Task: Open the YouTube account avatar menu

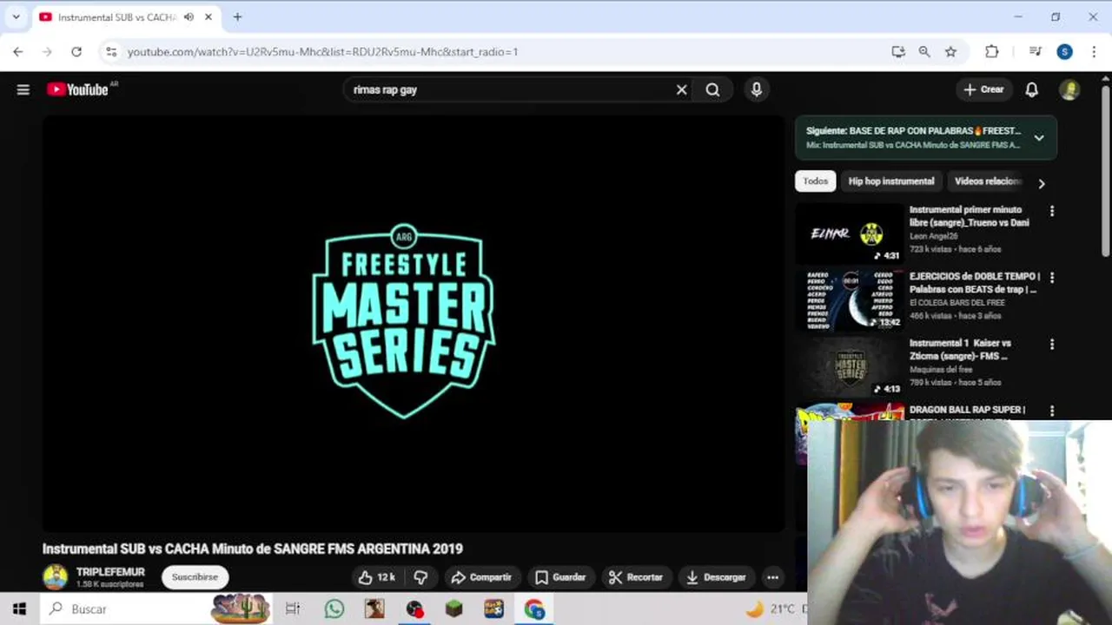Action: pos(1069,89)
